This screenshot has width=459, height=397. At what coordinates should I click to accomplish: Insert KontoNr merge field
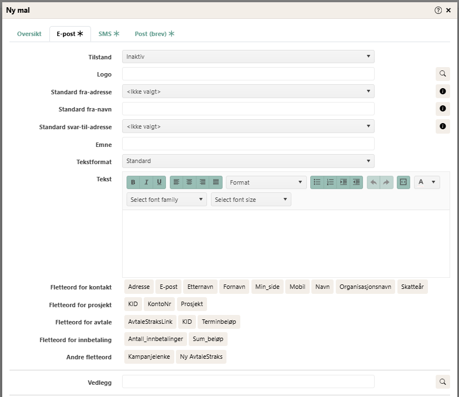click(x=159, y=304)
